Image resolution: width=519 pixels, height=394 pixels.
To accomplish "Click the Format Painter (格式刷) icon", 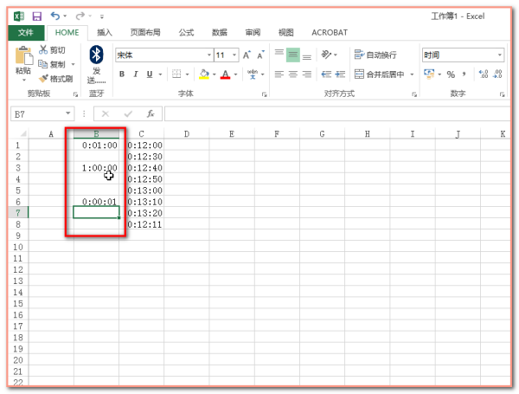I will 44,78.
